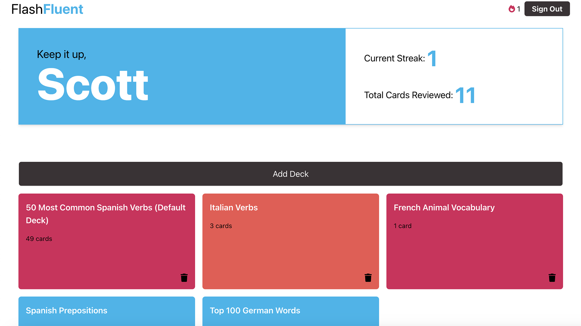Open the Spanish Prepositions deck
This screenshot has height=326, width=581.
(107, 311)
